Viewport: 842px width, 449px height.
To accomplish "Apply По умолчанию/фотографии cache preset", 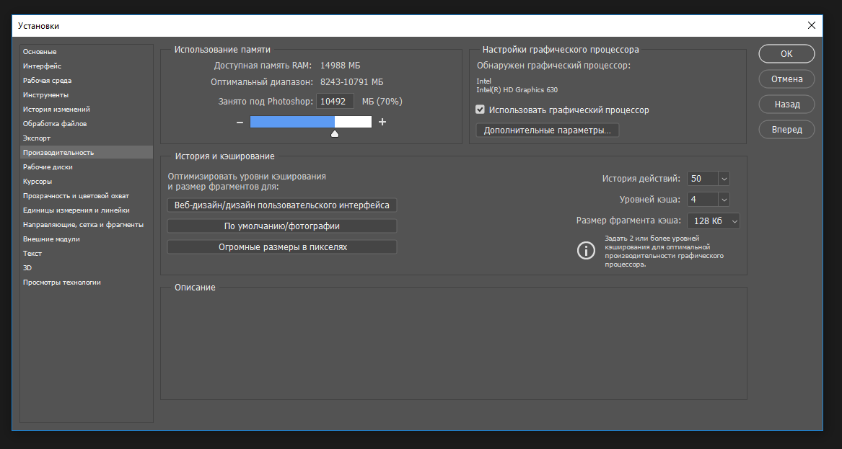I will click(x=282, y=226).
